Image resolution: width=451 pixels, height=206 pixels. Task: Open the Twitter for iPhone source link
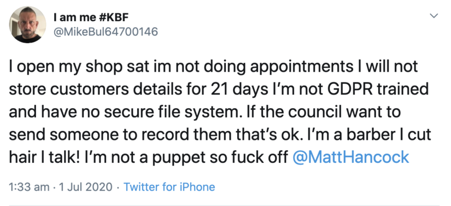(x=169, y=187)
